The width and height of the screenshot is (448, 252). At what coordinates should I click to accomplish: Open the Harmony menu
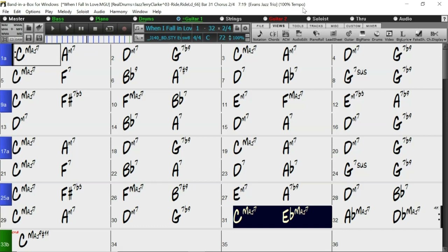[x=119, y=12]
